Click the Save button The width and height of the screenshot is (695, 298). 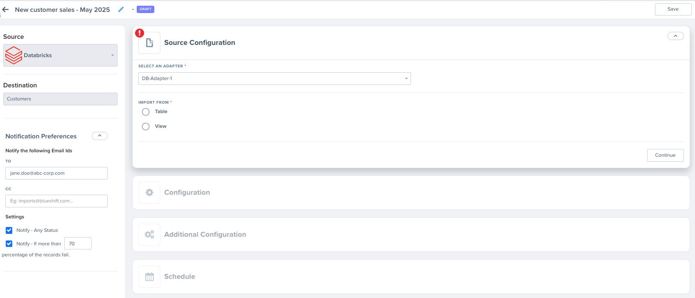click(x=673, y=9)
